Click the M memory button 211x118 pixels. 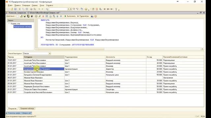[105, 9]
